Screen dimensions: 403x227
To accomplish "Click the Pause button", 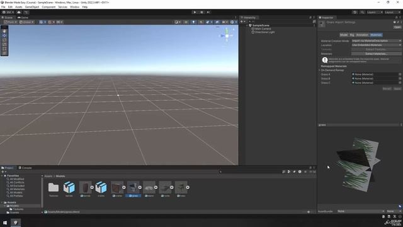I will coord(201,12).
